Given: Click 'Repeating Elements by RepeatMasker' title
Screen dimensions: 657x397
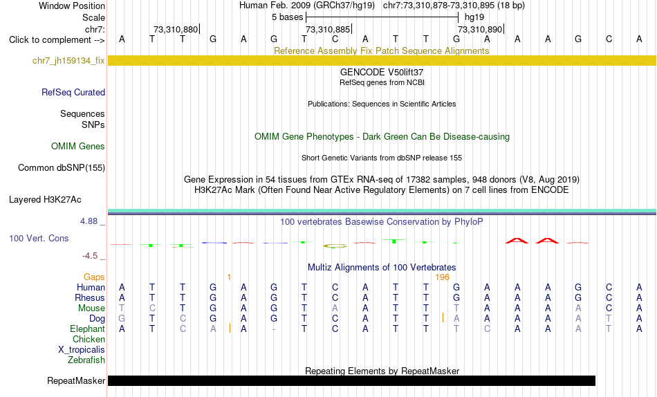Looking at the screenshot, I should 382,371.
